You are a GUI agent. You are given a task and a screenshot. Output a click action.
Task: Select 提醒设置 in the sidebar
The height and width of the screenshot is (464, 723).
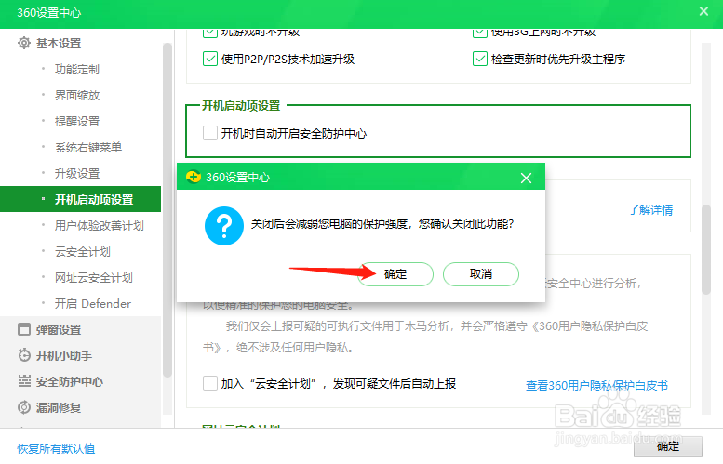point(77,121)
